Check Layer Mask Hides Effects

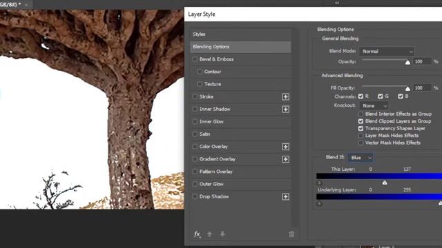361,136
